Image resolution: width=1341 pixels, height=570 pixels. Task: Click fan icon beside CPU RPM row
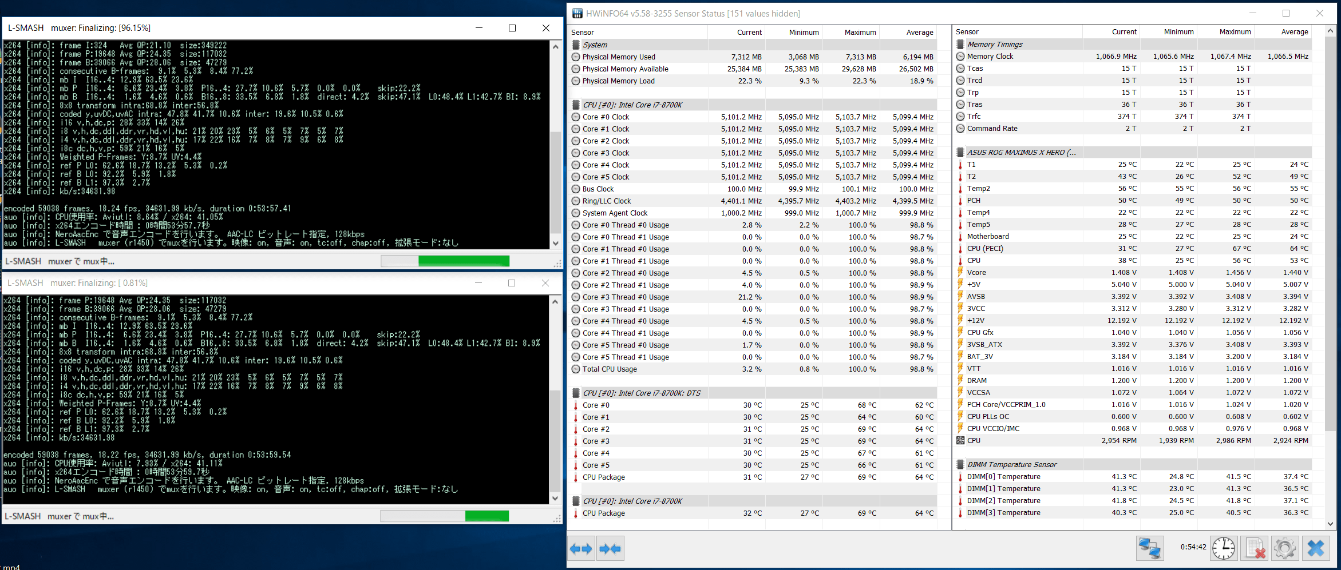[x=960, y=440]
